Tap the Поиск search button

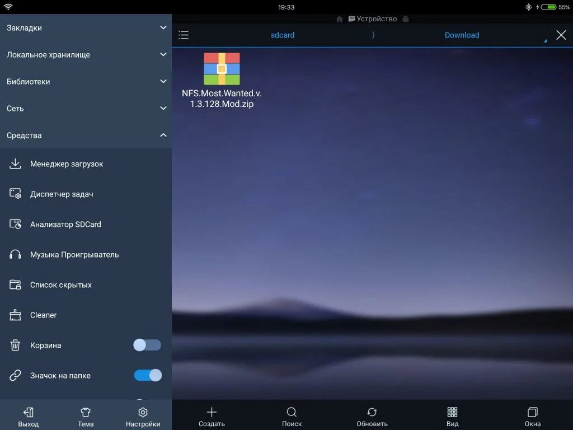(x=292, y=417)
